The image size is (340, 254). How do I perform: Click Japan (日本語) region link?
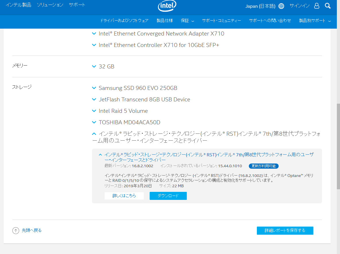click(260, 6)
